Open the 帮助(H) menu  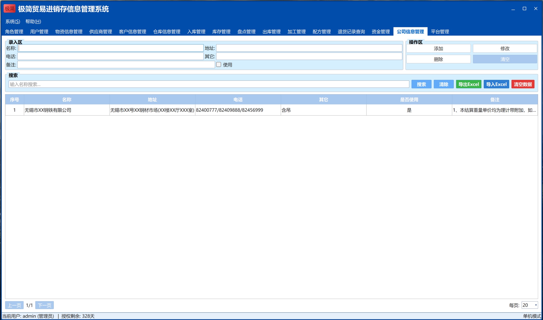33,21
